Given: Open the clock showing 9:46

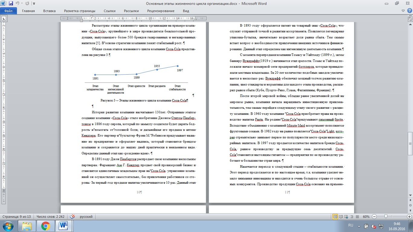Looking at the screenshot, I should pos(397,226).
